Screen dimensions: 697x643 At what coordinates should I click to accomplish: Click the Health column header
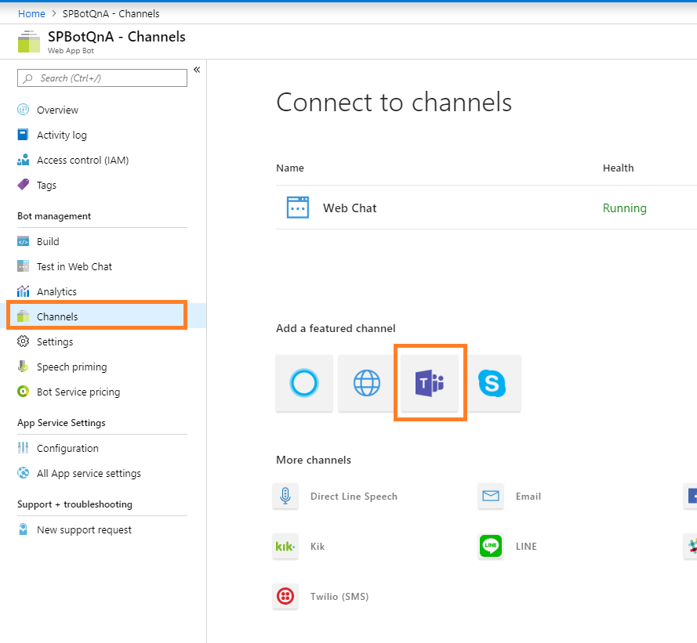[618, 168]
